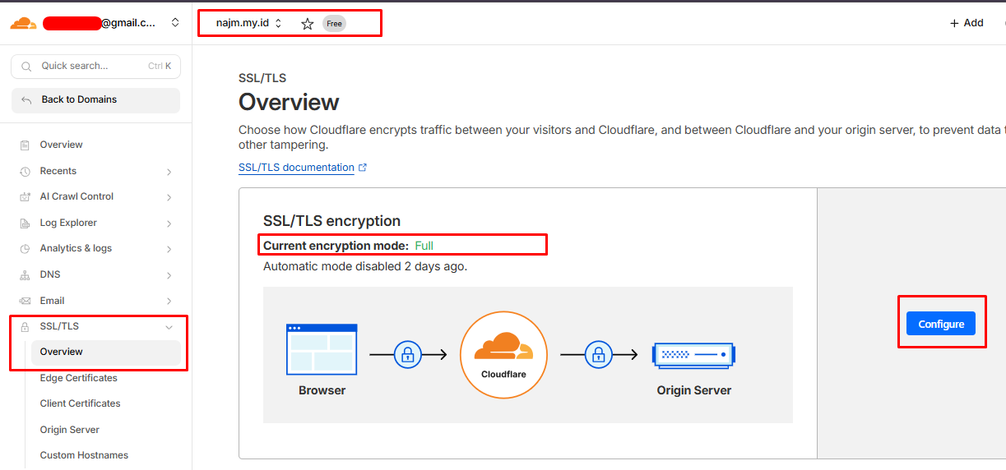Click the Analytics & logs chart icon
Image resolution: width=1006 pixels, height=470 pixels.
(25, 249)
